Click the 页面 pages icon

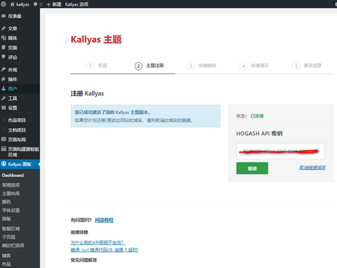[3, 47]
